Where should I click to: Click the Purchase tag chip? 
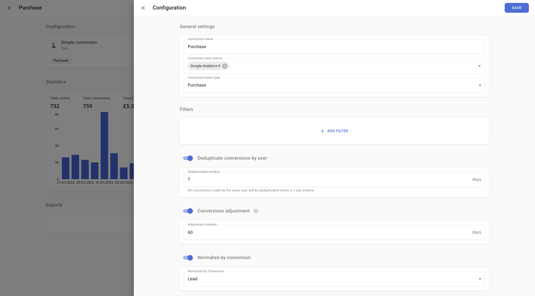point(61,61)
